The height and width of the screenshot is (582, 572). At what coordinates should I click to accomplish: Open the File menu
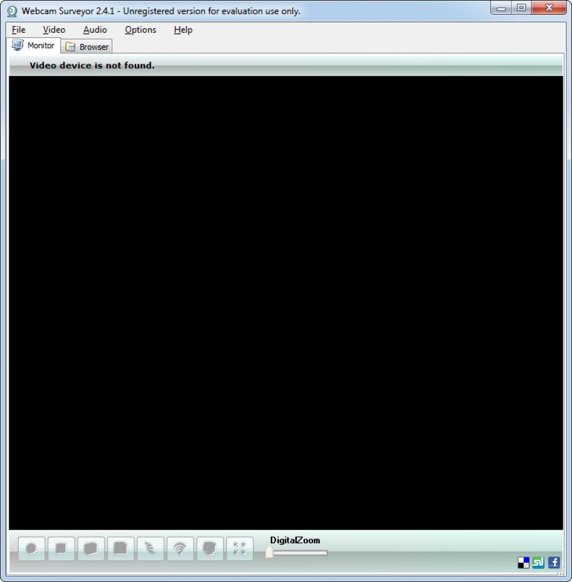tap(19, 30)
